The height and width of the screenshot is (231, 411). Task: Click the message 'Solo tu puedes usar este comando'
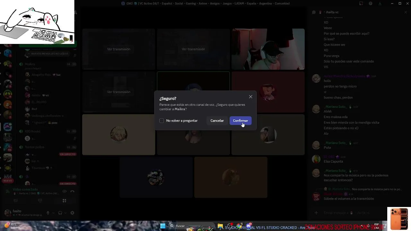(x=349, y=61)
